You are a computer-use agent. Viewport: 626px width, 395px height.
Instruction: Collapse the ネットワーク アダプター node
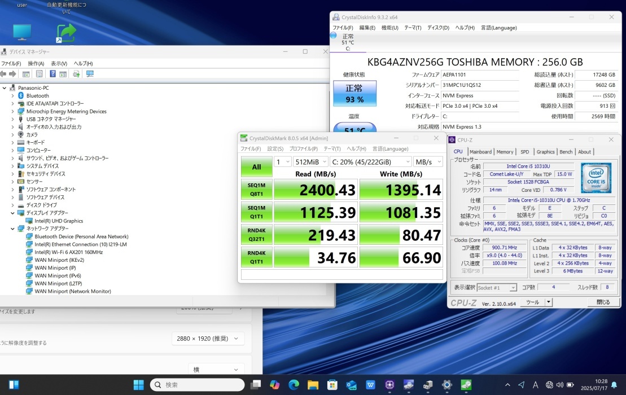(12, 229)
